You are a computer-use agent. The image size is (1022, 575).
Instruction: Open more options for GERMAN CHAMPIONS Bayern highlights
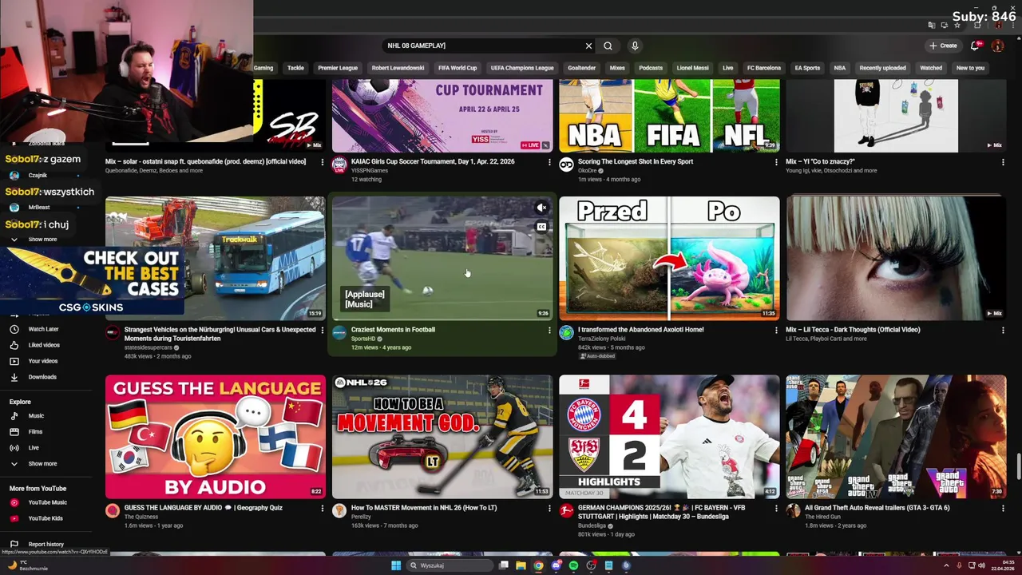click(776, 508)
